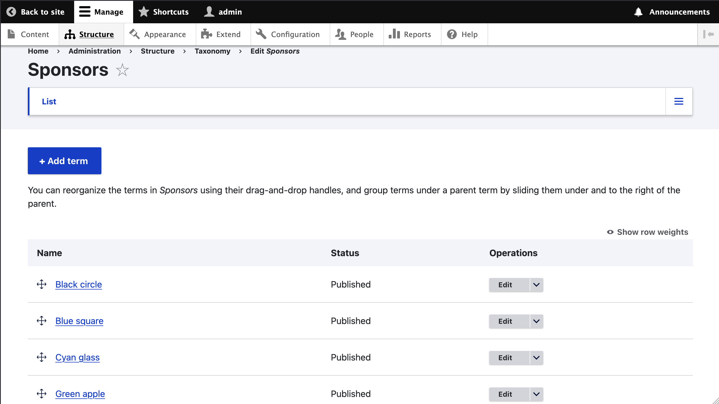Screen dimensions: 719x404
Task: Go to Taxonomy in the breadcrumb
Action: 212,51
